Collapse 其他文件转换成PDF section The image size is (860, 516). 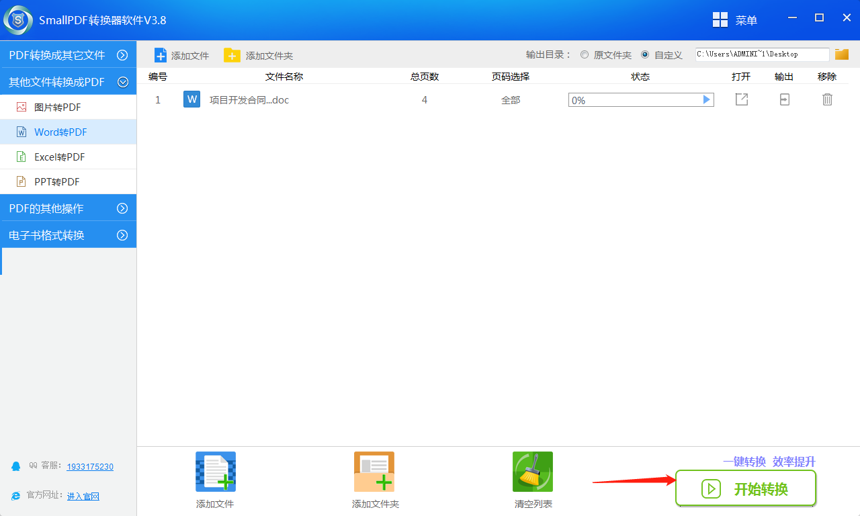68,82
